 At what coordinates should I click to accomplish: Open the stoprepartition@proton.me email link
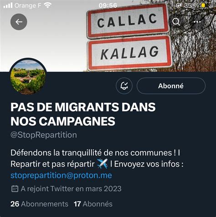61,176
